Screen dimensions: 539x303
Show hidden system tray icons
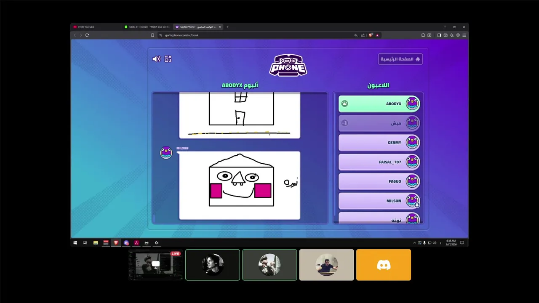[414, 243]
